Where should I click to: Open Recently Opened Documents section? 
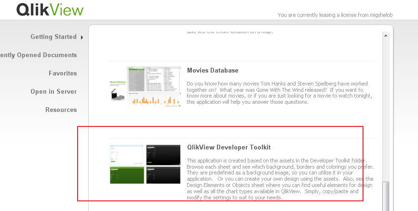39,55
